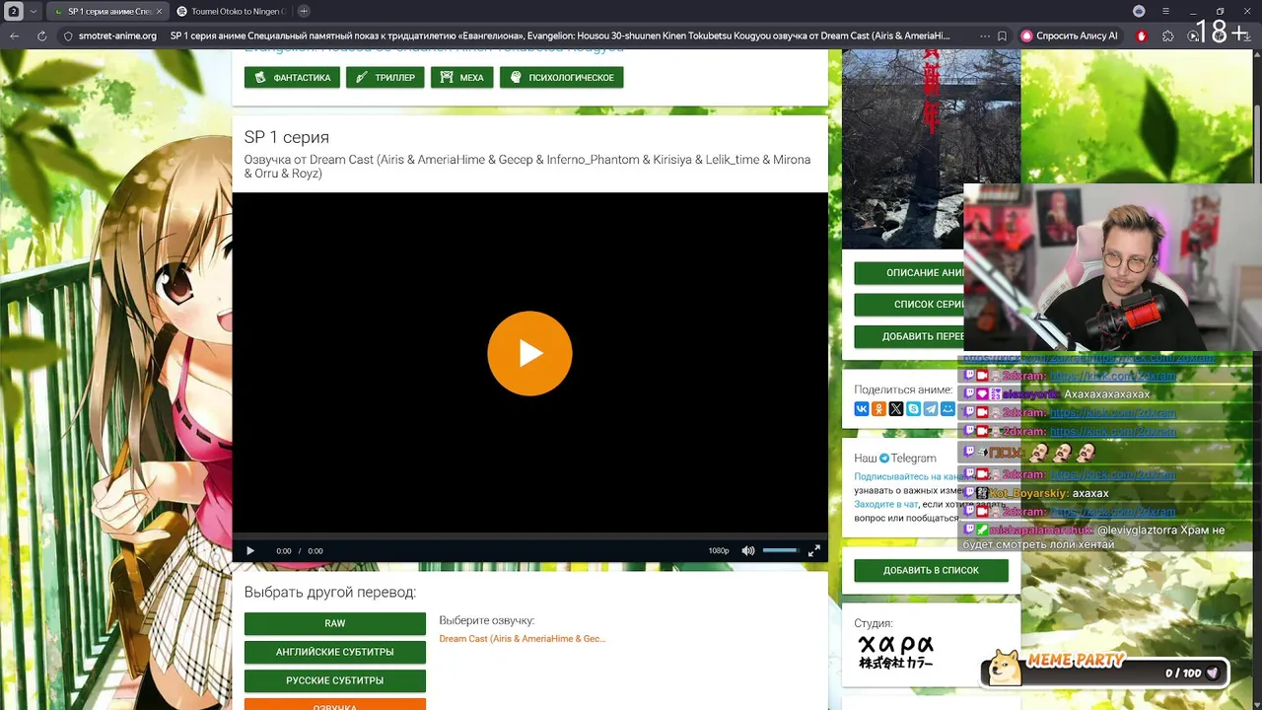Click the Khara studio logo
This screenshot has width=1262, height=710.
(895, 652)
